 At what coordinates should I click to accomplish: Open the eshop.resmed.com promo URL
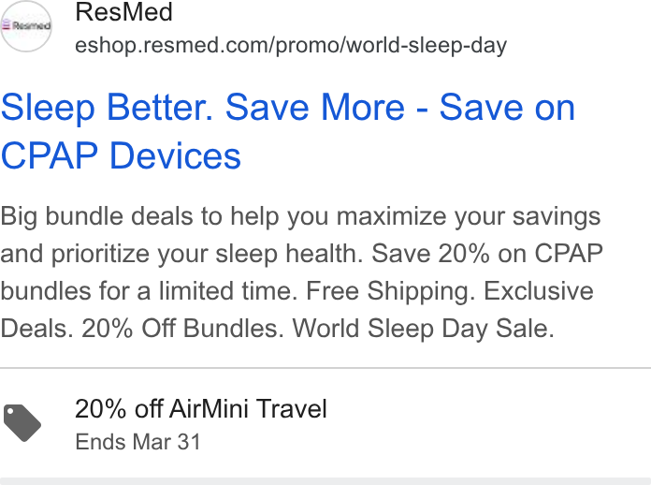coord(291,45)
